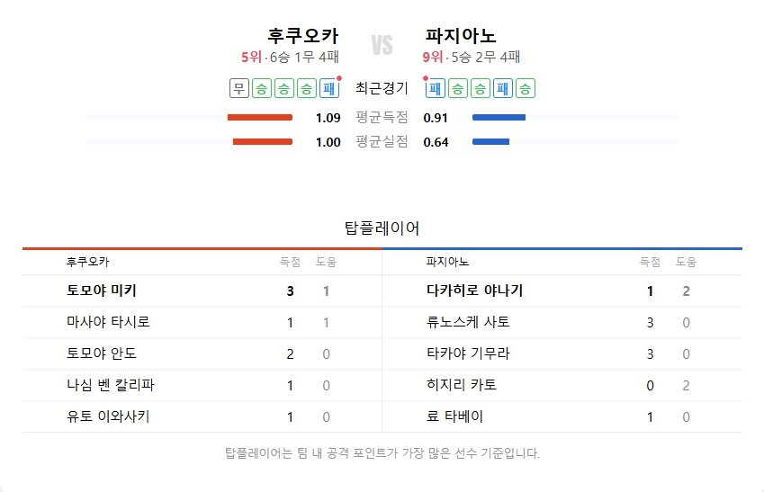Click Fukuoka's draw (무) recent match badge
The image size is (764, 492).
(238, 88)
